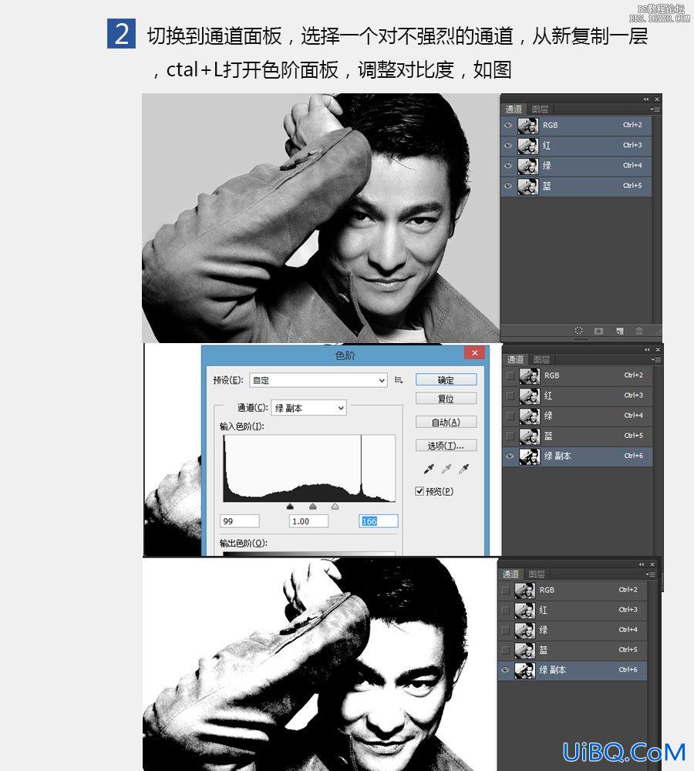The image size is (694, 771).
Task: Collapse middle Channels panel with double-arrow icon
Action: coord(647,349)
